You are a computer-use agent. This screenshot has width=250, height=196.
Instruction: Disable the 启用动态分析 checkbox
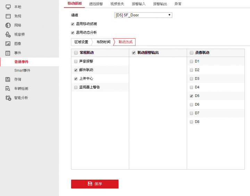tap(73, 33)
